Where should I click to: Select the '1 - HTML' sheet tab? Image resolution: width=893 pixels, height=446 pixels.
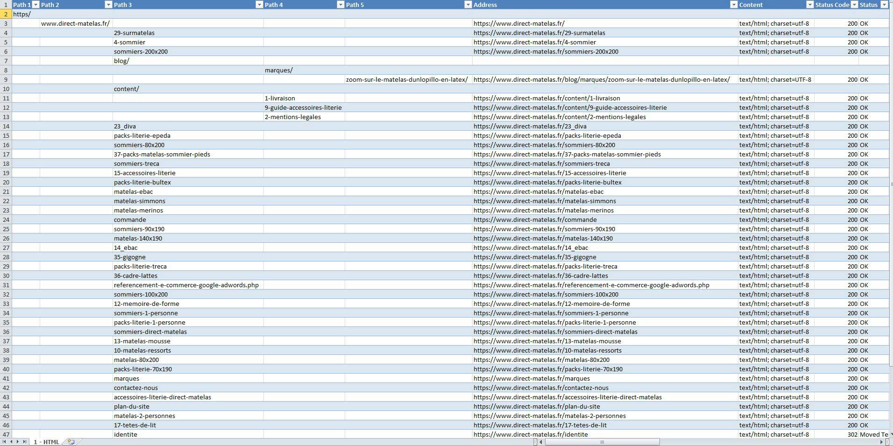coord(46,442)
